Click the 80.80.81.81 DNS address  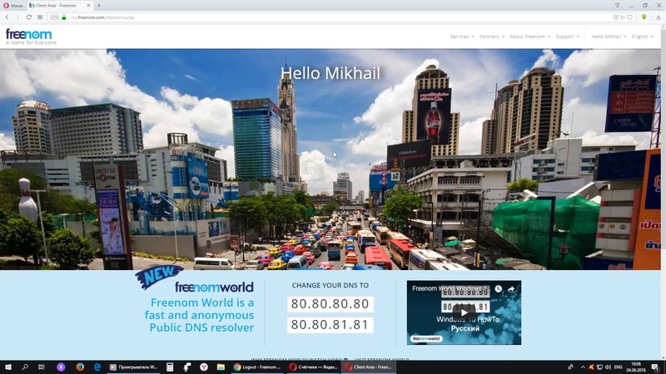coord(330,325)
